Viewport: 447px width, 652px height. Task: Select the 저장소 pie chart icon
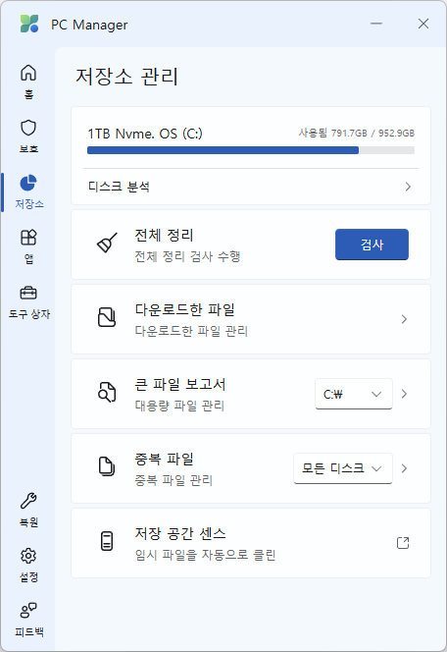28,183
